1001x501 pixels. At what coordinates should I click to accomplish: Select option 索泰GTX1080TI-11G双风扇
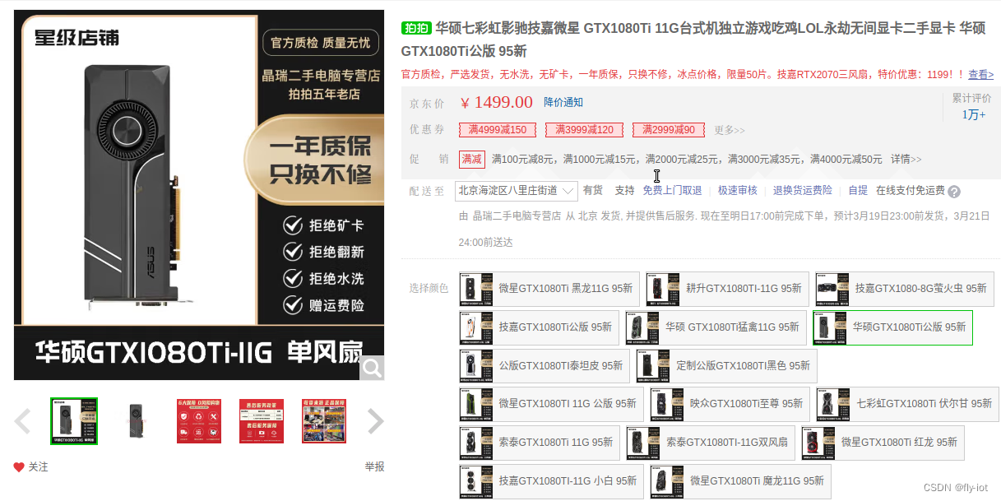[x=711, y=443]
